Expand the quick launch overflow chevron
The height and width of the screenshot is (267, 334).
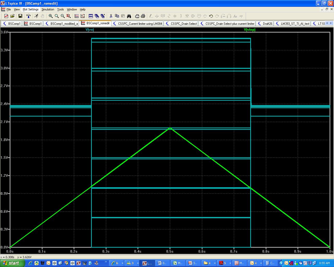pyautogui.click(x=106, y=262)
